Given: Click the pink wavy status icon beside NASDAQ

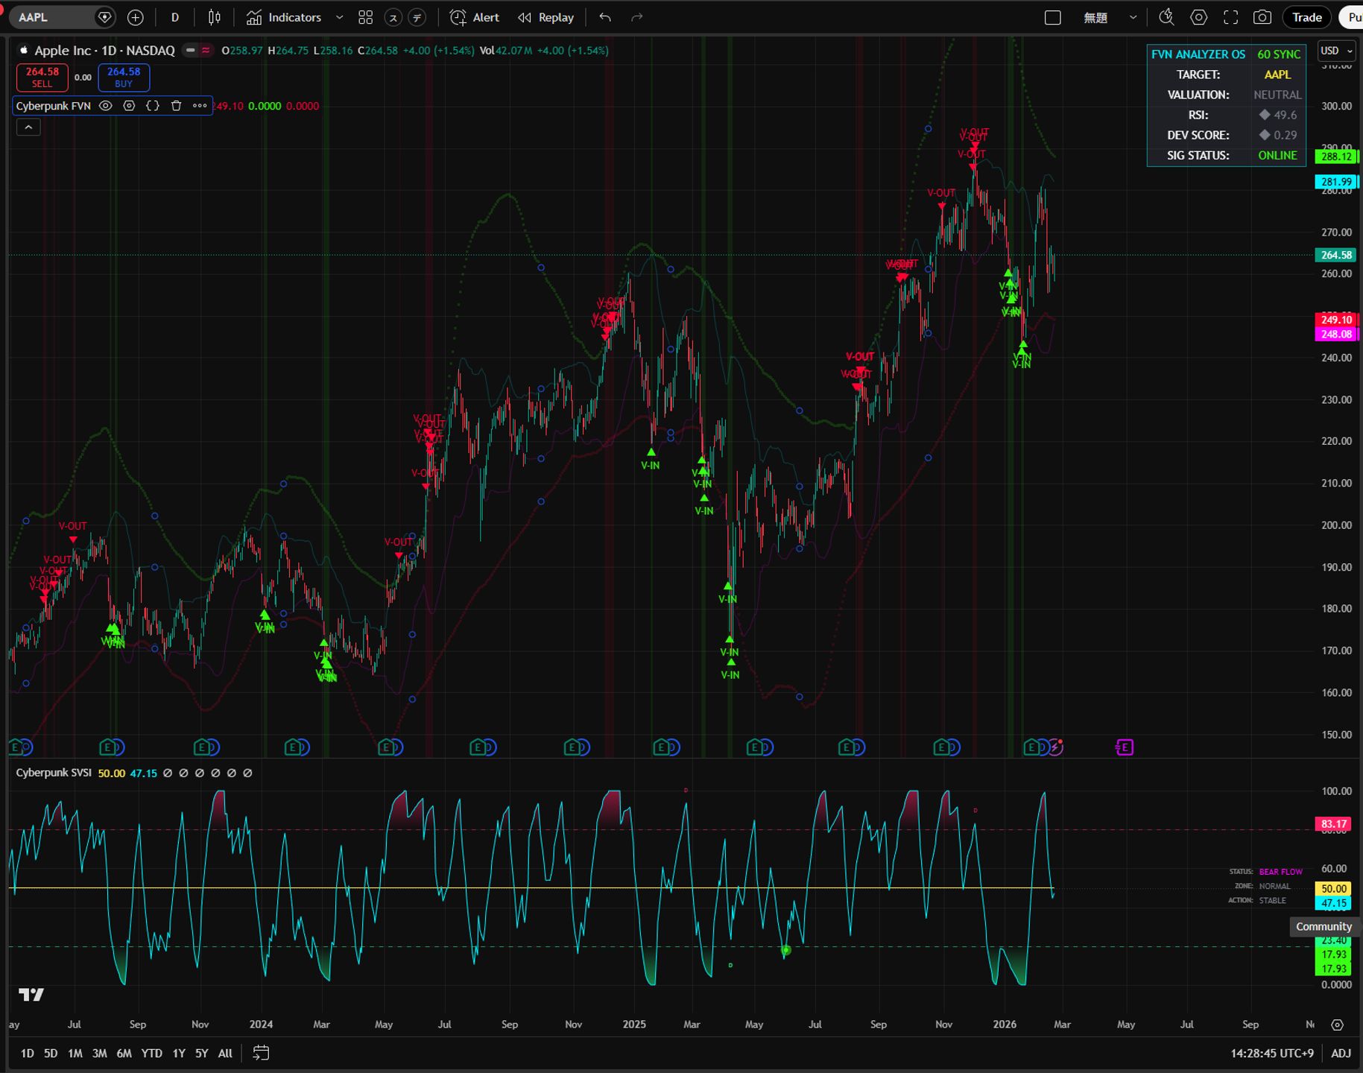Looking at the screenshot, I should (206, 51).
